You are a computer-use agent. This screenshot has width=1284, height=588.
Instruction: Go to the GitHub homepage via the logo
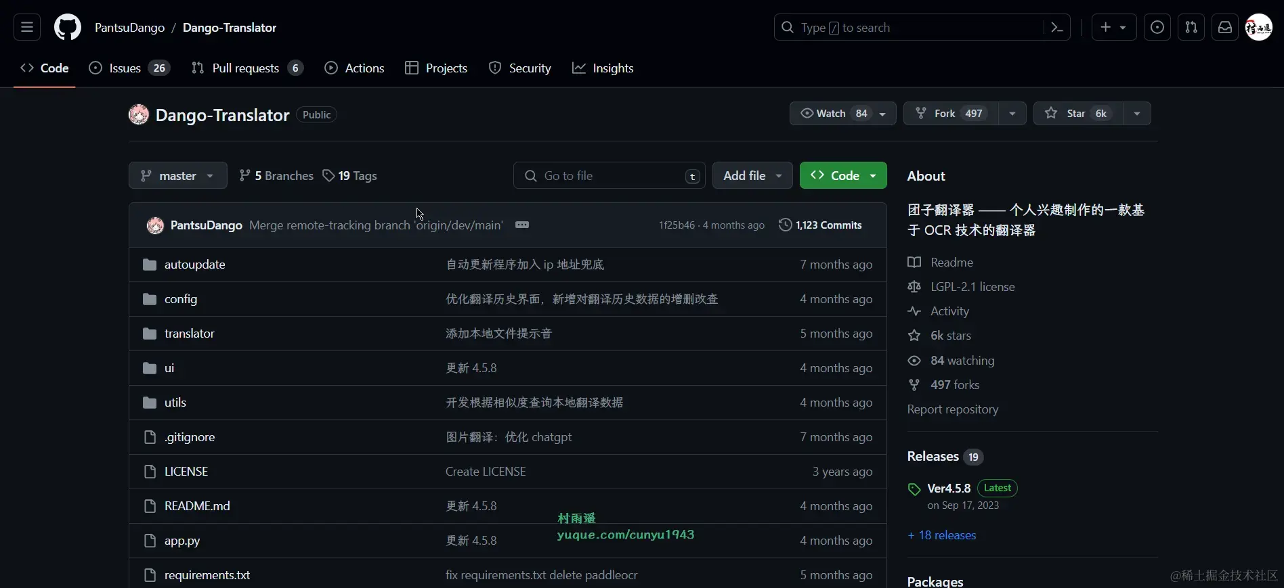click(68, 28)
